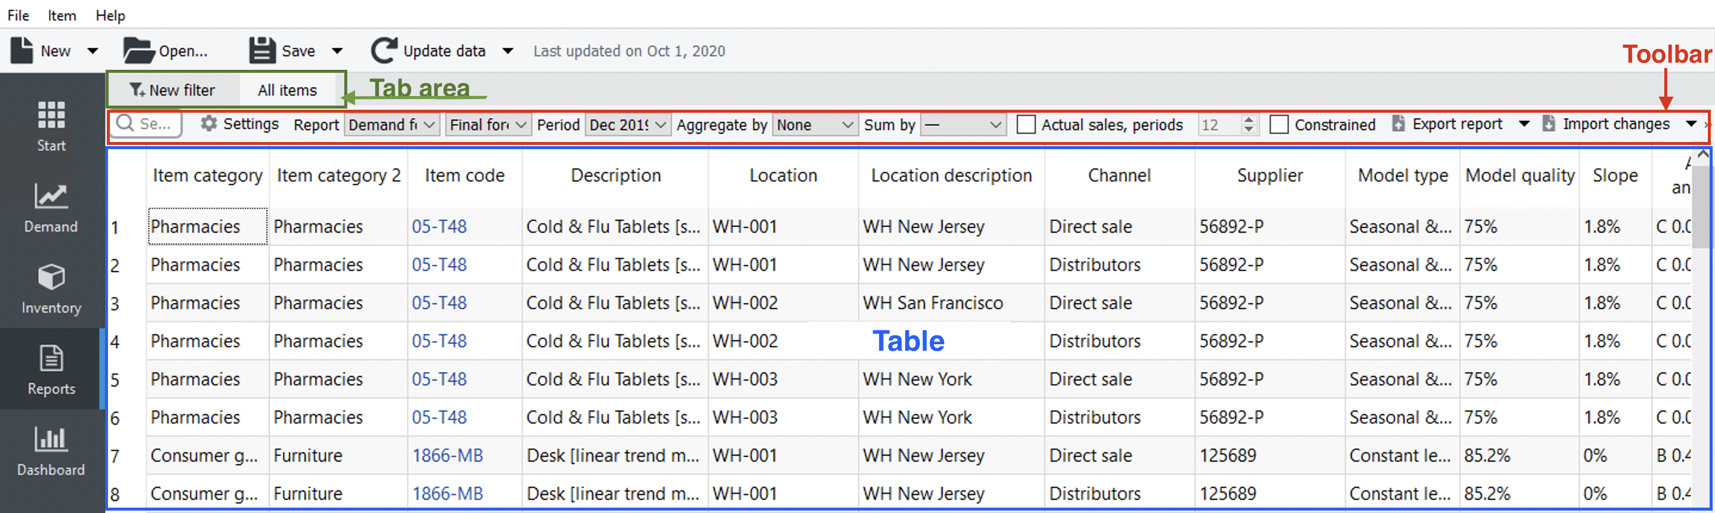Open the Start section in sidebar
The height and width of the screenshot is (513, 1715).
51,126
